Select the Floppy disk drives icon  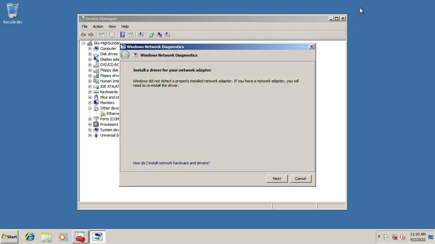click(96, 70)
